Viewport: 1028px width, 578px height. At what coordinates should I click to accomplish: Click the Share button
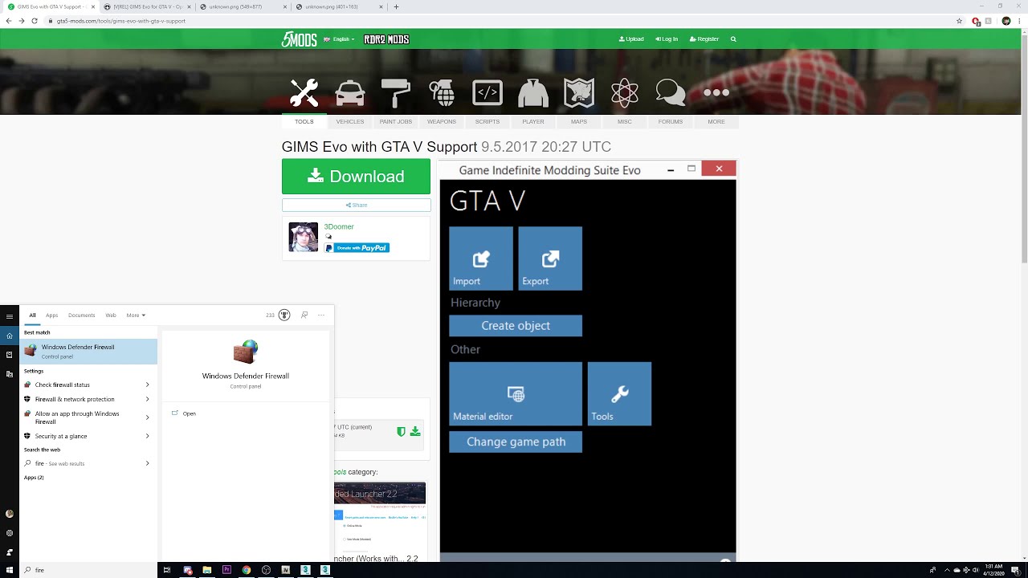(x=356, y=205)
